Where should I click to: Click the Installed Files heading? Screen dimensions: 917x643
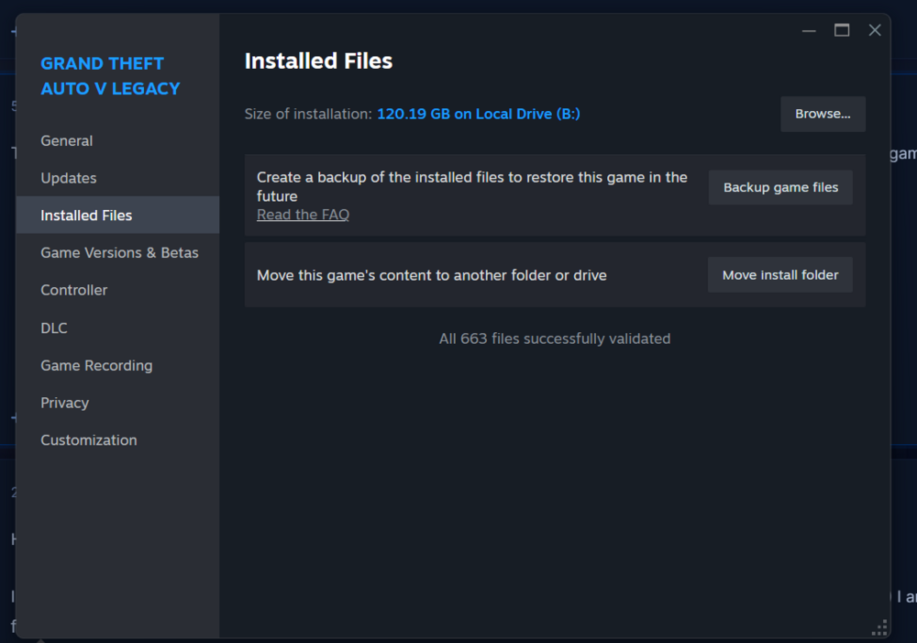point(318,61)
